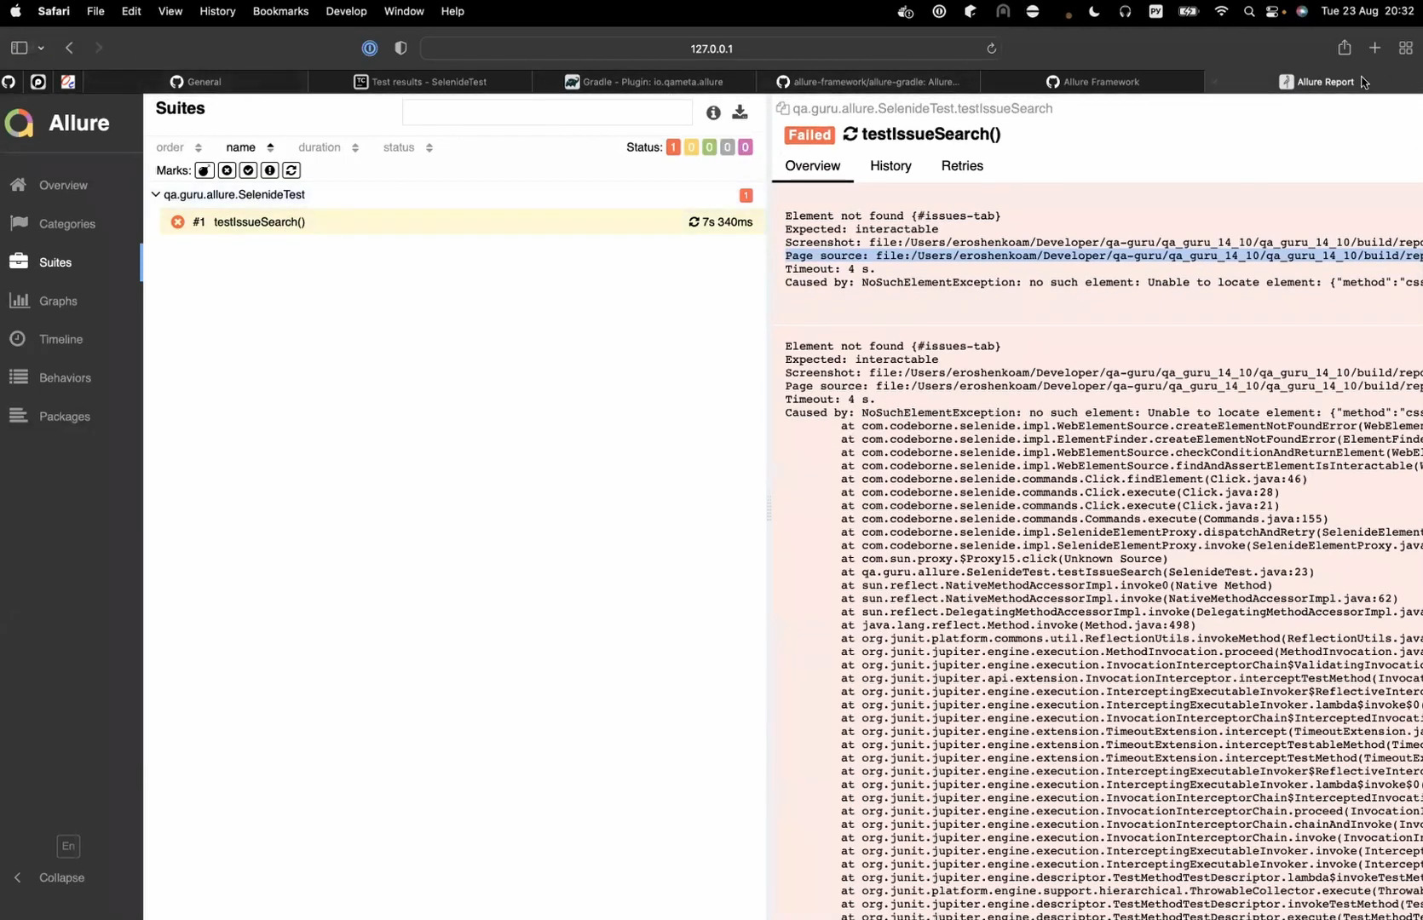Click the download icon in Suites panel
1423x920 pixels.
[739, 112]
